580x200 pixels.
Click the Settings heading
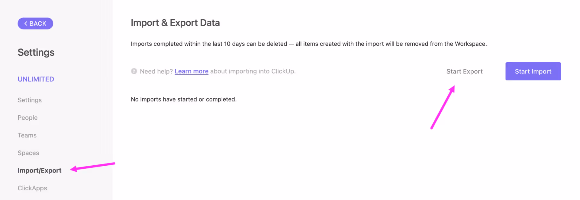coord(36,52)
